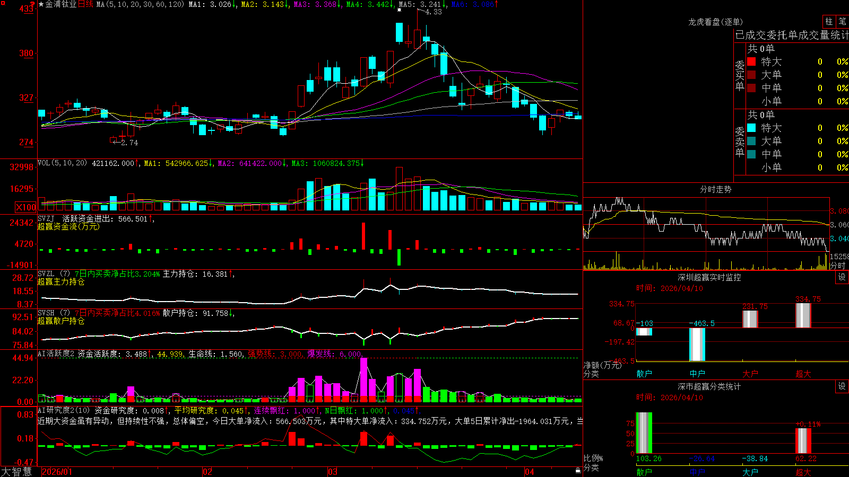Switch 龙虎看盘 to 柱 bar view
The width and height of the screenshot is (849, 477).
coord(829,21)
